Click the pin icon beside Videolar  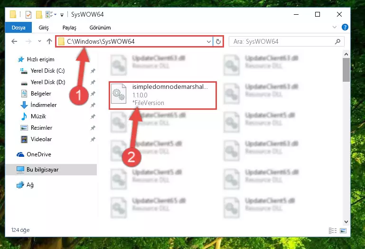pyautogui.click(x=93, y=139)
